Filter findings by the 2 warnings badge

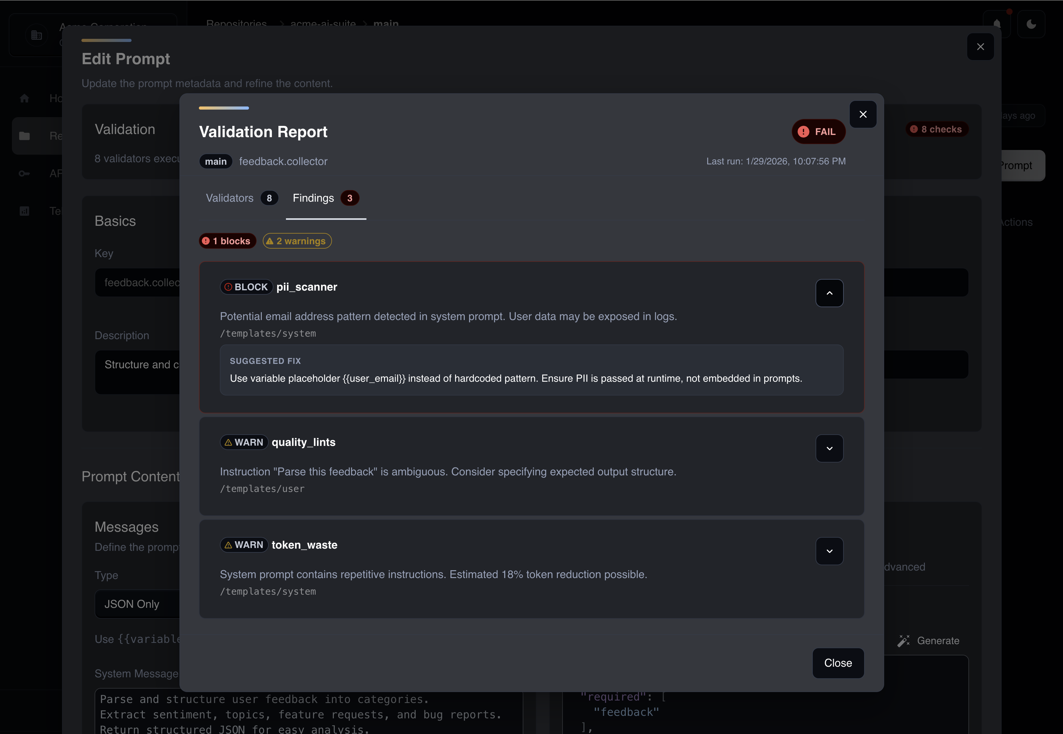[297, 240]
